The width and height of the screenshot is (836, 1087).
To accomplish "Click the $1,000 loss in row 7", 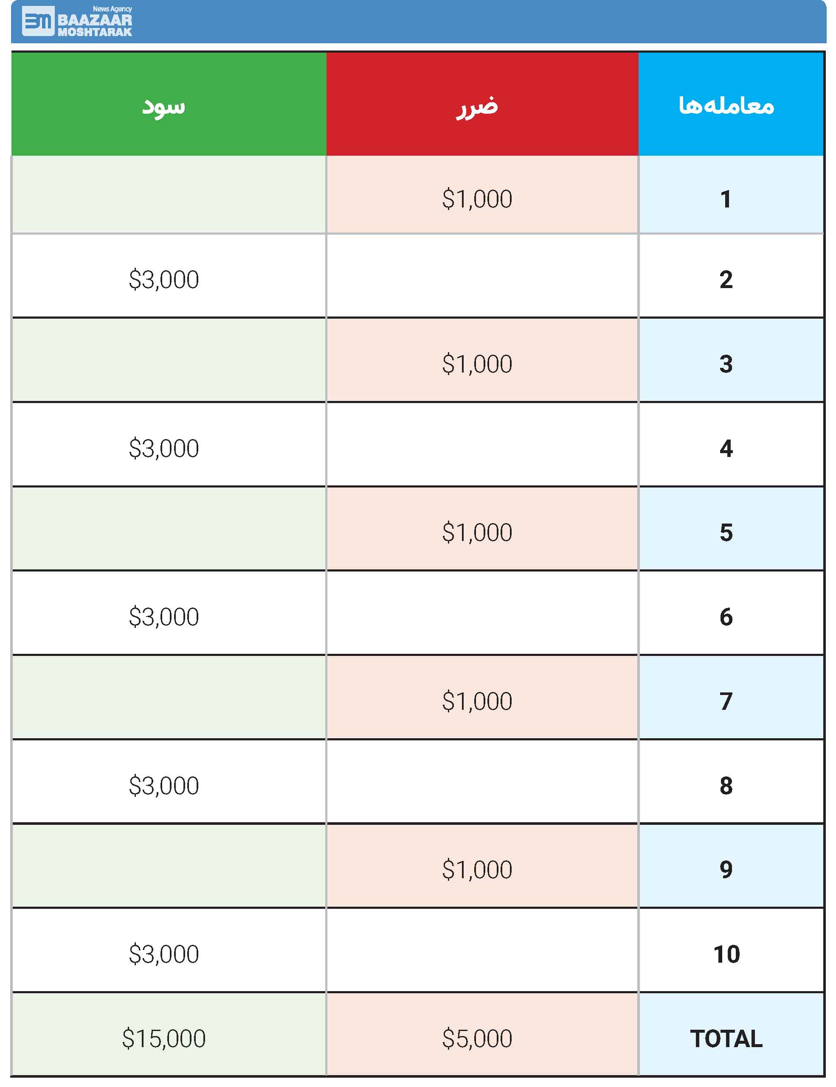I will [477, 702].
